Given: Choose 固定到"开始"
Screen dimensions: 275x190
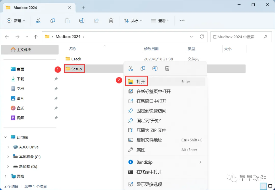Looking at the screenshot, I should (x=165, y=120).
